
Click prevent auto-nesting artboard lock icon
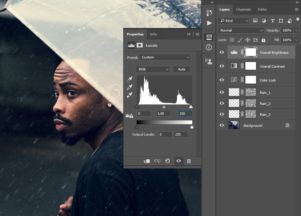coord(256,40)
